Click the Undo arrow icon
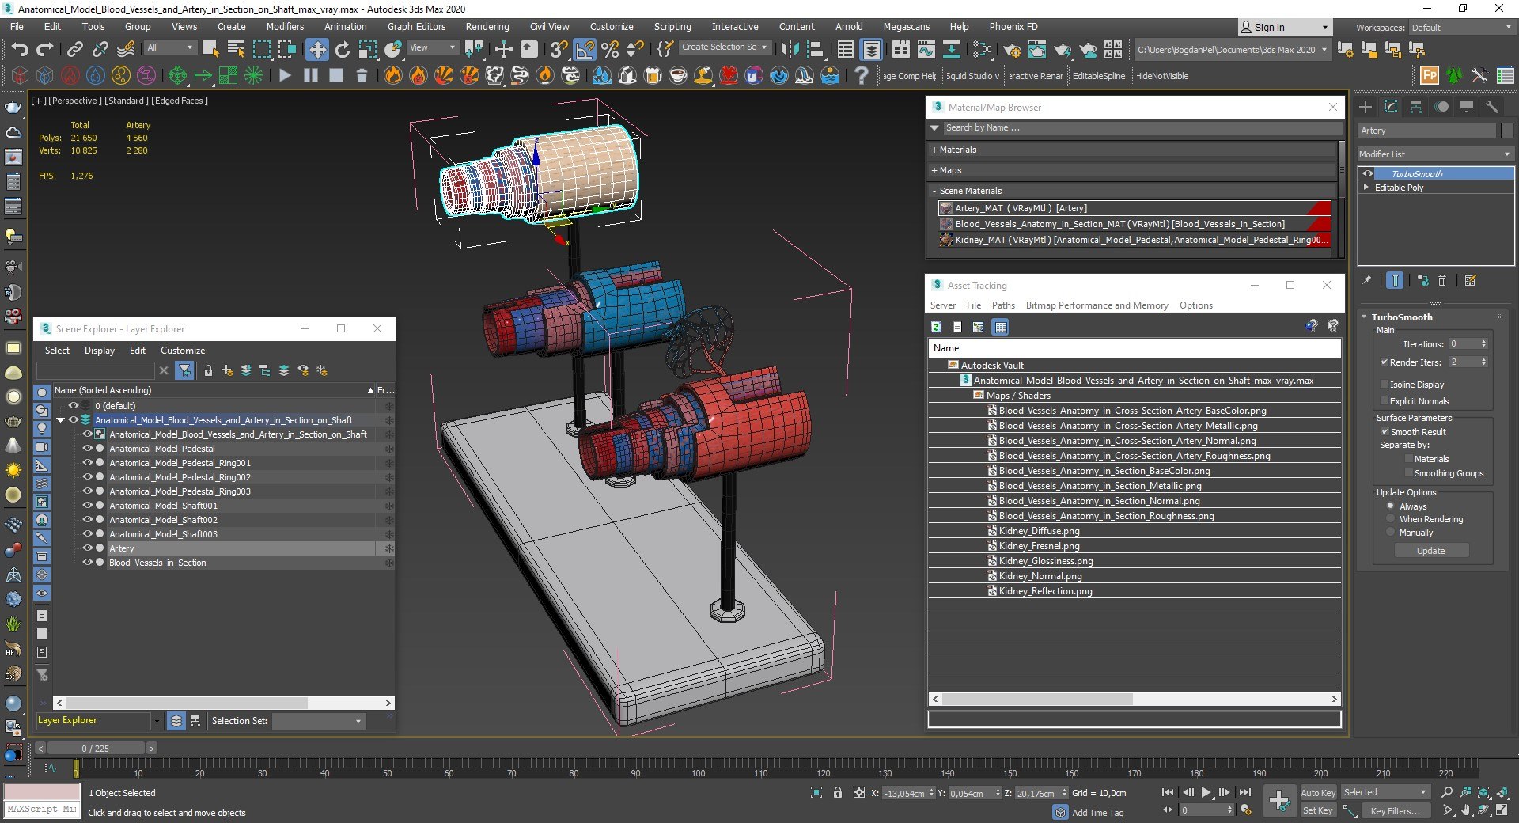The image size is (1519, 823). (19, 50)
